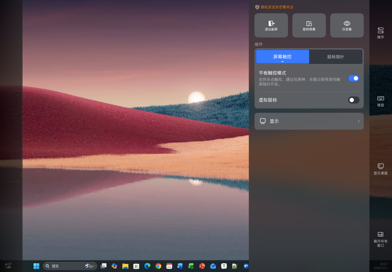Click the 展开所有窗口 sidebar item
This screenshot has width=392, height=272.
(x=380, y=239)
